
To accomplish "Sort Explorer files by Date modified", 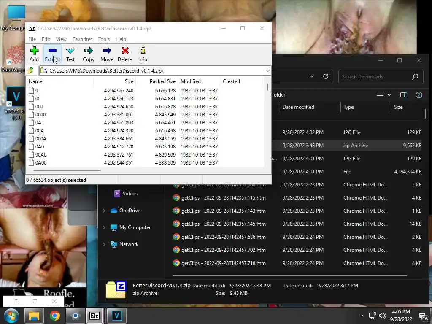I will pos(298,107).
